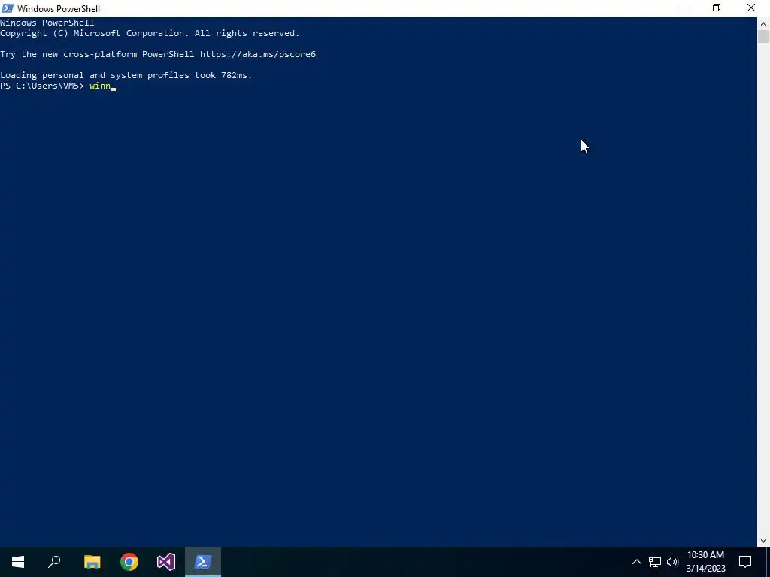The height and width of the screenshot is (577, 770).
Task: Open network status tray icon
Action: click(655, 562)
